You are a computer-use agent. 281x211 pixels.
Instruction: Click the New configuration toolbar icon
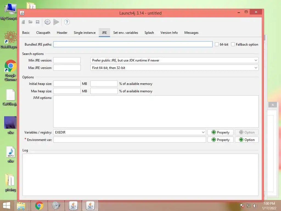tap(23, 22)
